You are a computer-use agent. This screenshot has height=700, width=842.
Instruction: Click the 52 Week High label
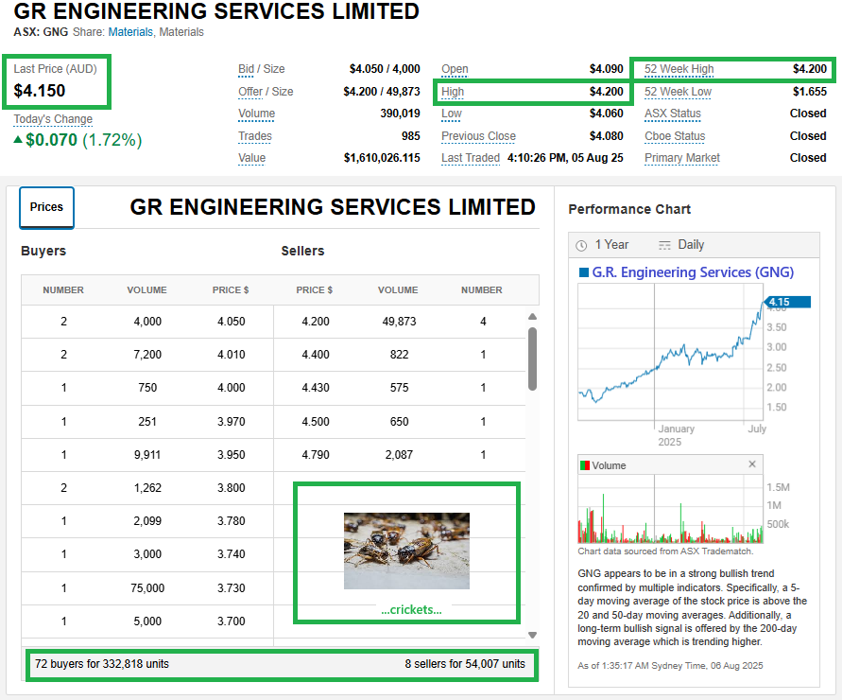(x=679, y=69)
